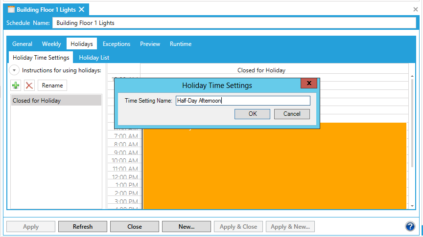Select the Holiday List sub-tab
The width and height of the screenshot is (423, 237).
(x=94, y=58)
